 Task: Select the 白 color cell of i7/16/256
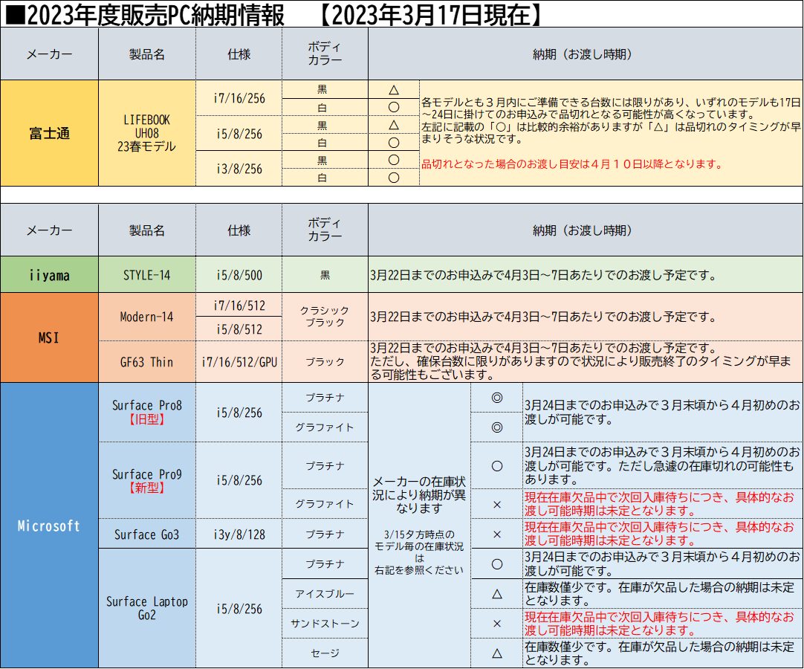click(x=325, y=107)
